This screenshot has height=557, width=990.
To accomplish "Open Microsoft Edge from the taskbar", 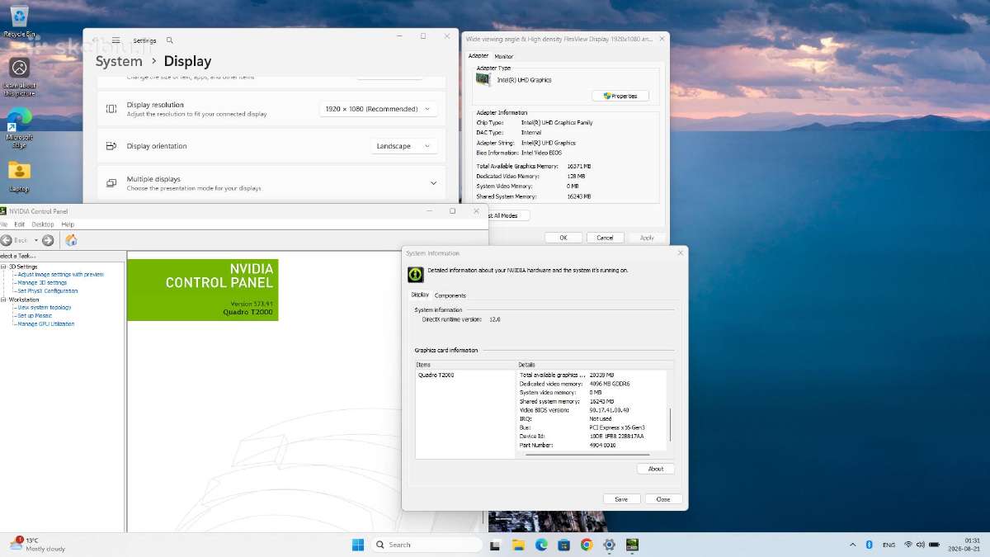I will (541, 545).
